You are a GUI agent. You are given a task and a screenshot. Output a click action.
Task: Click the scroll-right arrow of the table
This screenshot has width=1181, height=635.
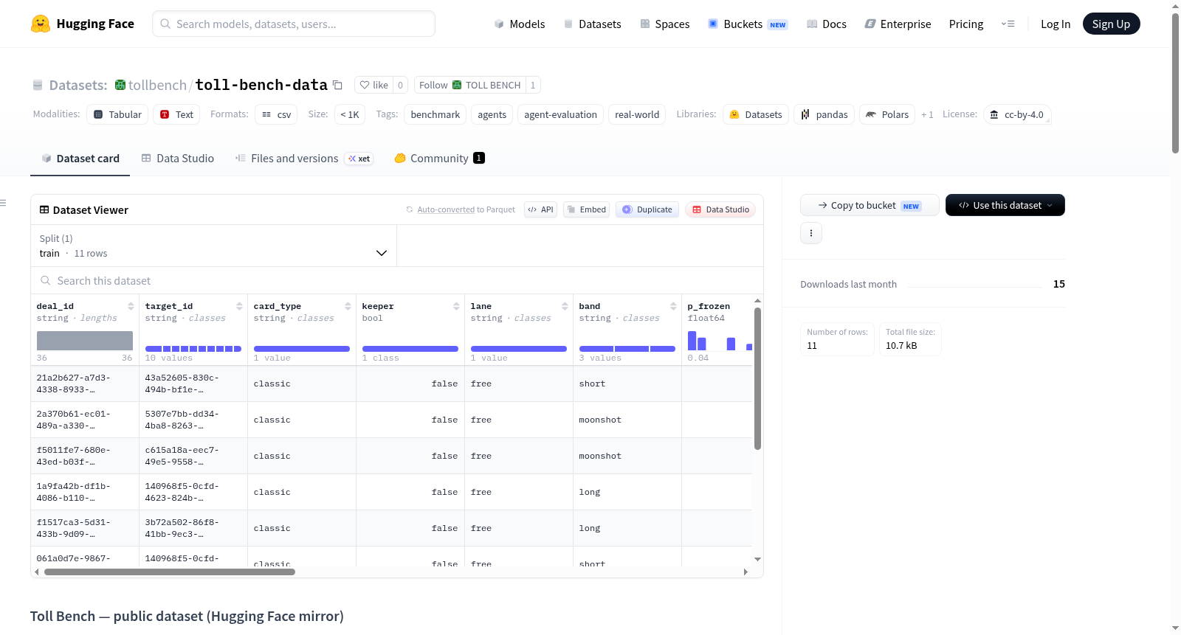click(746, 572)
